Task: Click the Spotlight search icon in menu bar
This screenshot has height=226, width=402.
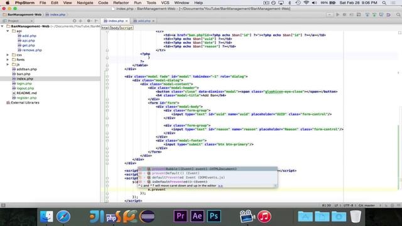Action: tap(384, 3)
